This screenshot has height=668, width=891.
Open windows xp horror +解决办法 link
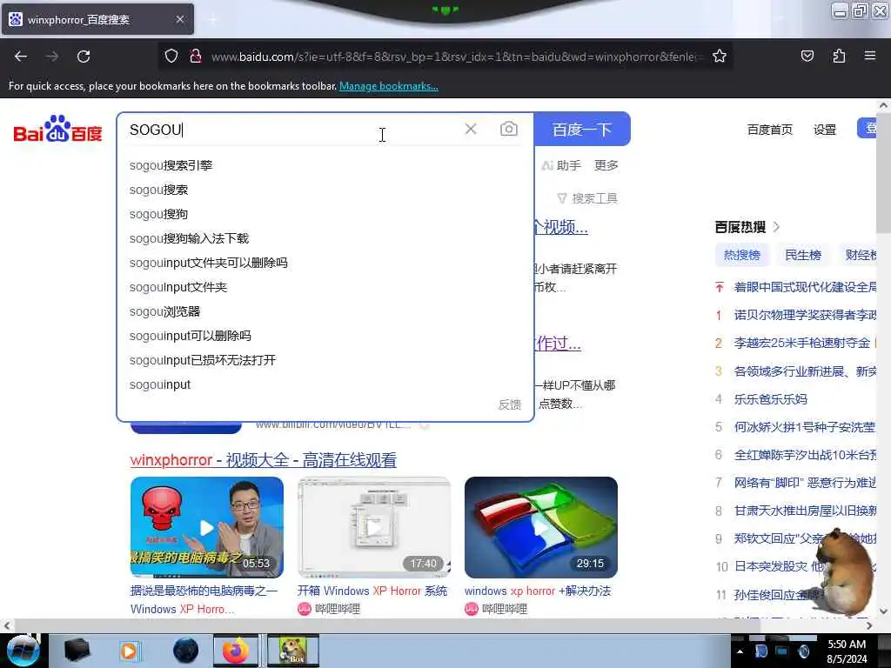pos(538,591)
